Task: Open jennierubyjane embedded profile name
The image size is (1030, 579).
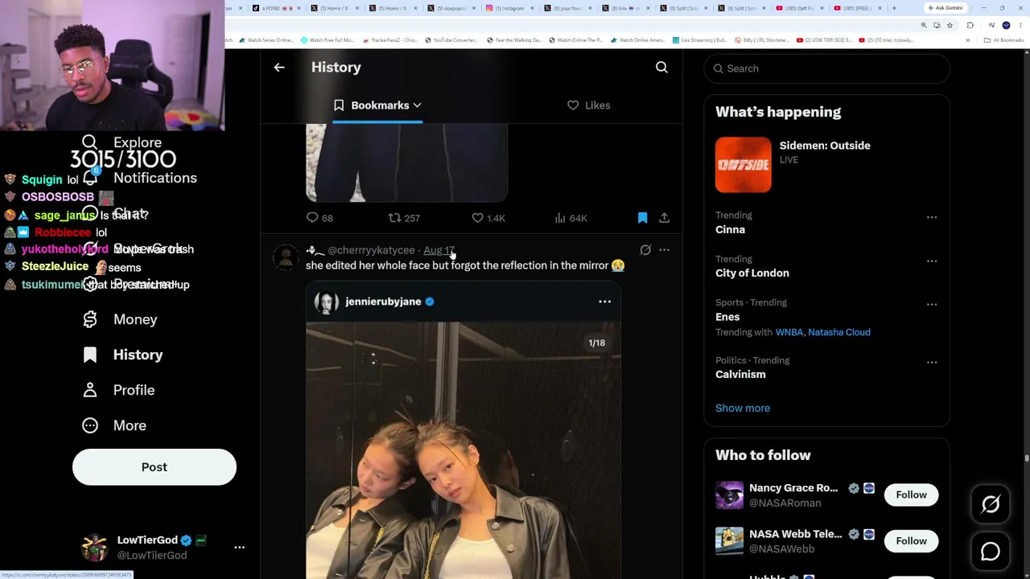Action: [383, 302]
